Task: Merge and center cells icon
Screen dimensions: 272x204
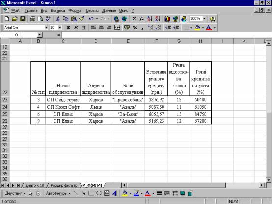Action: click(117, 28)
